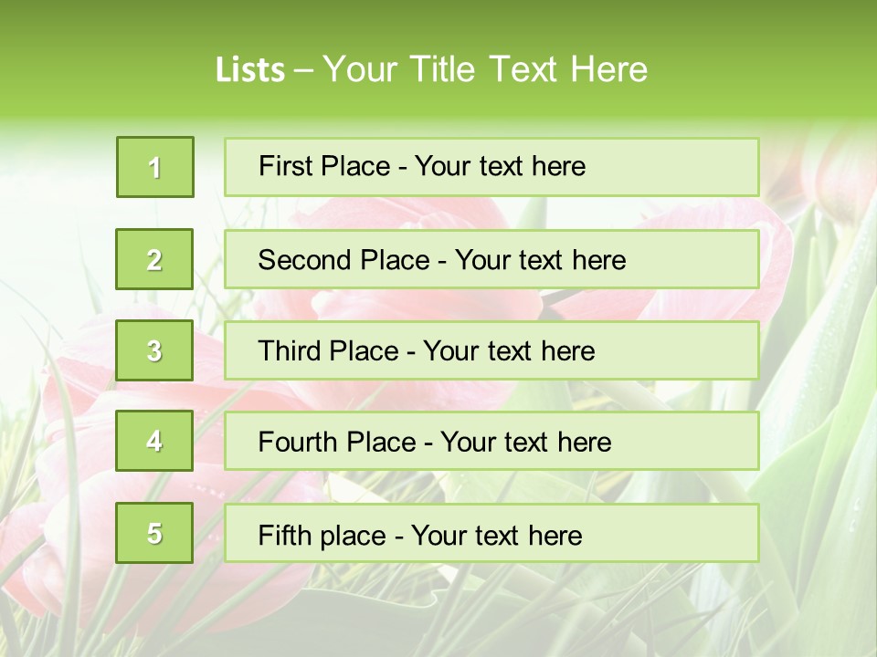Click the Fourth Place text bar
Viewport: 877px width, 657px height.
click(x=491, y=441)
